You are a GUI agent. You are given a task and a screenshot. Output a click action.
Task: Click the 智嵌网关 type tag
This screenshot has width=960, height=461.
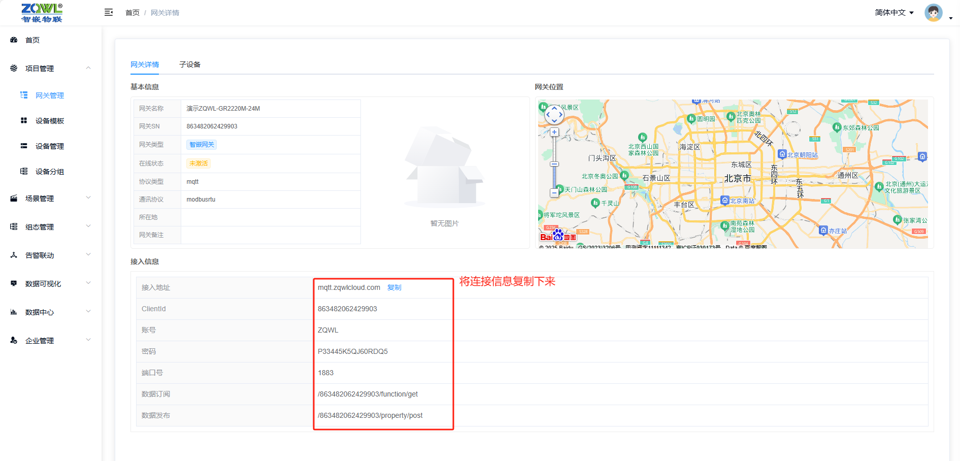[x=202, y=145]
